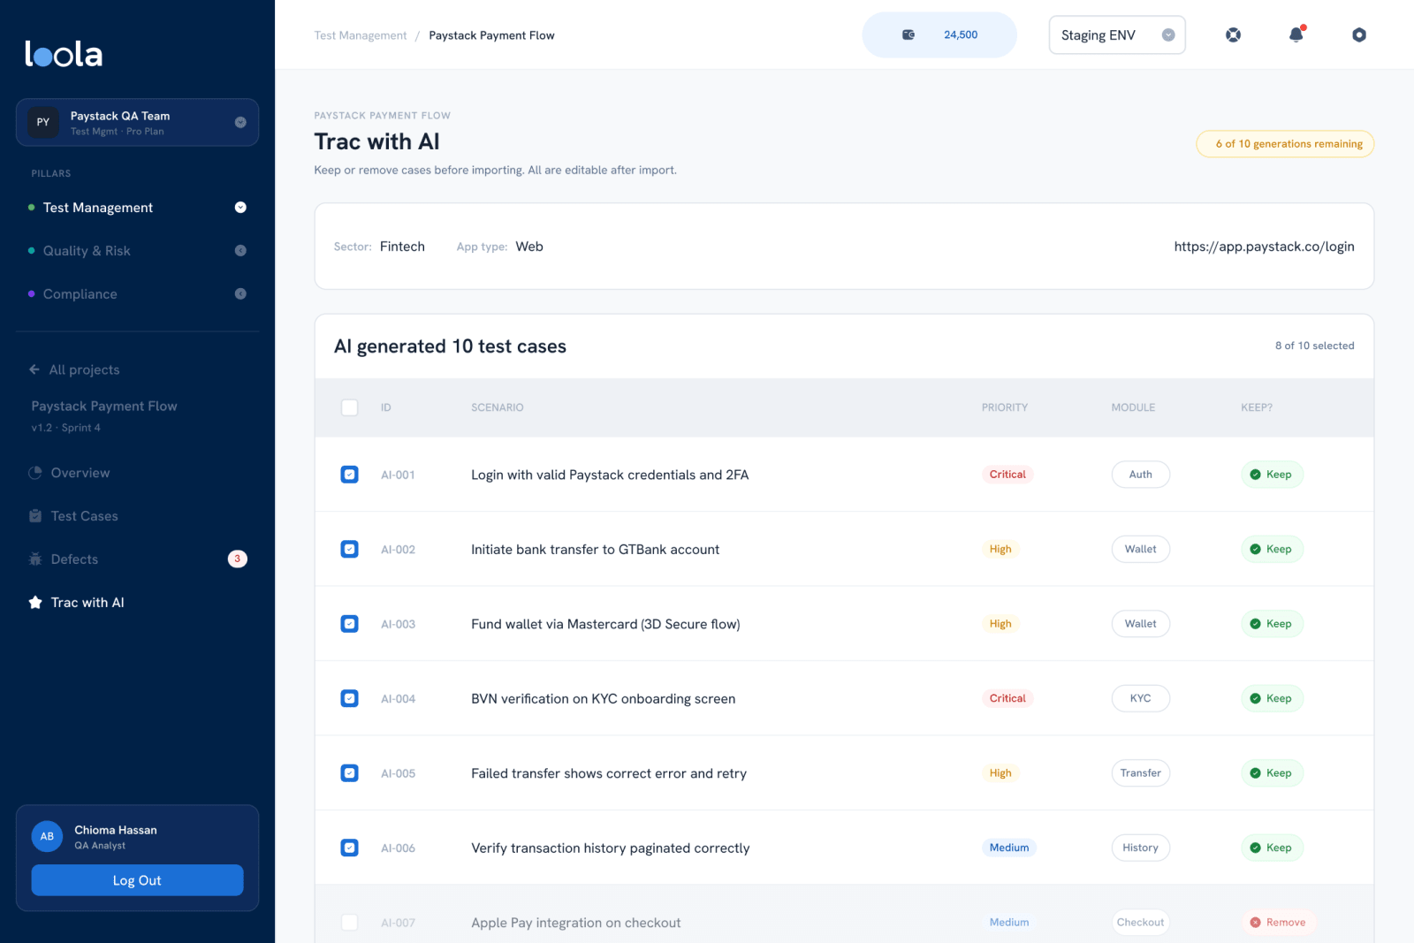Click the All projects back arrow
Screen dimensions: 1414x943
click(34, 369)
